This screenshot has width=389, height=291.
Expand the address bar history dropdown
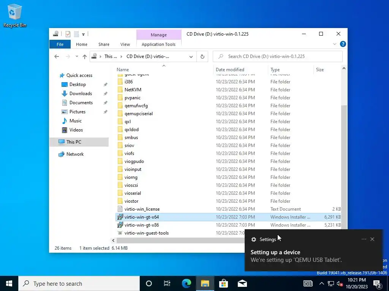click(x=191, y=56)
